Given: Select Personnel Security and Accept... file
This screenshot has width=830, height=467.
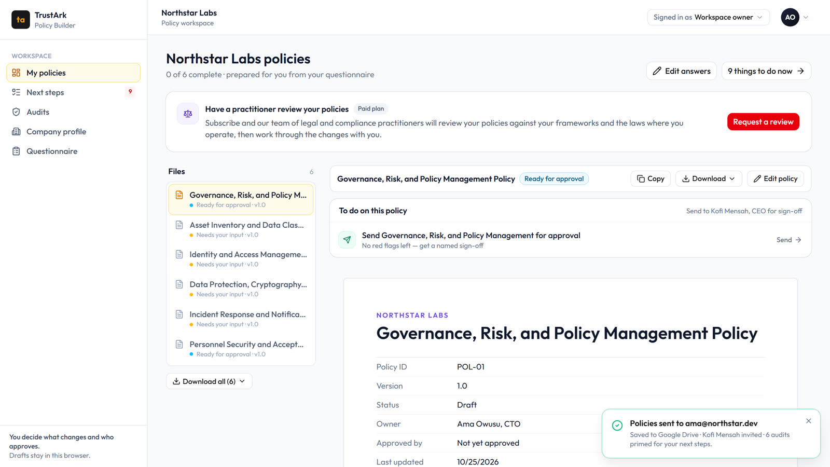Looking at the screenshot, I should 241,349.
